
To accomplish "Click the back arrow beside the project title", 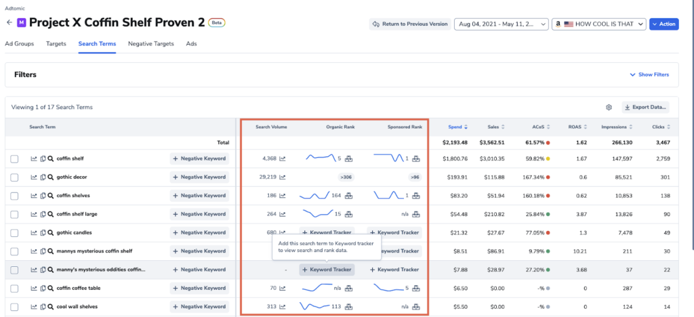I will (x=9, y=22).
